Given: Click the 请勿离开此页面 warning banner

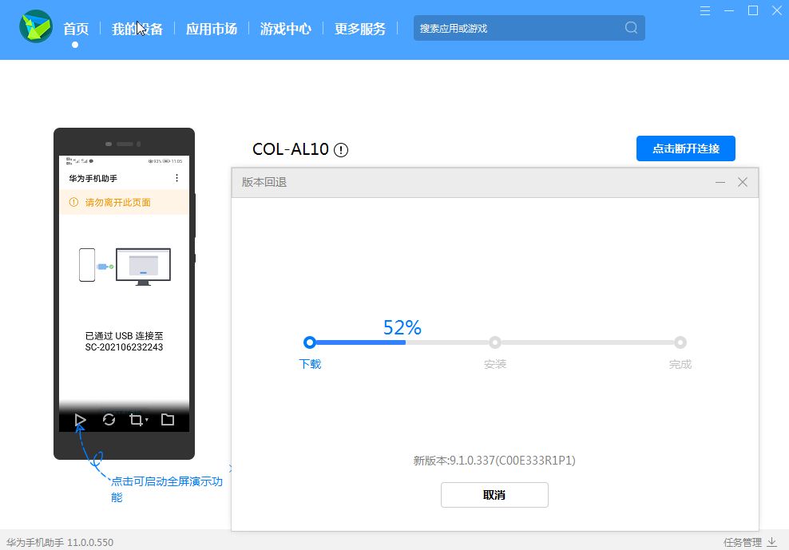Looking at the screenshot, I should pyautogui.click(x=125, y=202).
